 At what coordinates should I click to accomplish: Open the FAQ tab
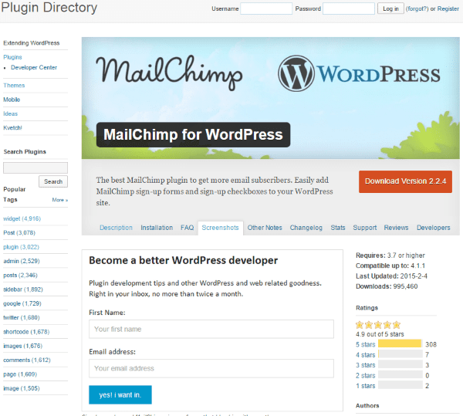(188, 228)
